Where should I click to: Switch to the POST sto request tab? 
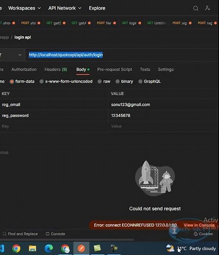click(30, 23)
